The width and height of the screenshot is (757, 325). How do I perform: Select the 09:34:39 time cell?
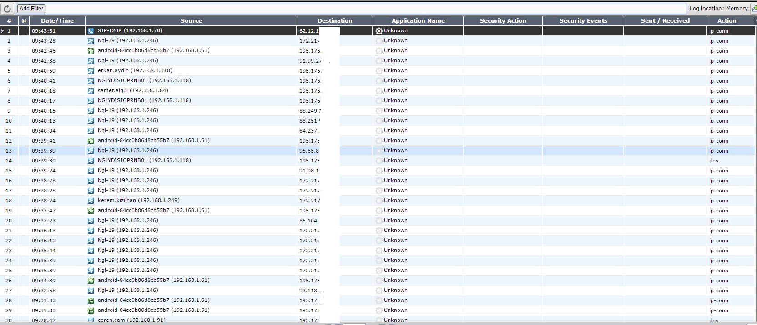point(44,281)
